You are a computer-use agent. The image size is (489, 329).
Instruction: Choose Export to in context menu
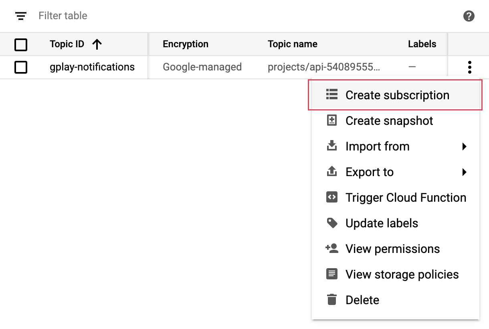370,172
